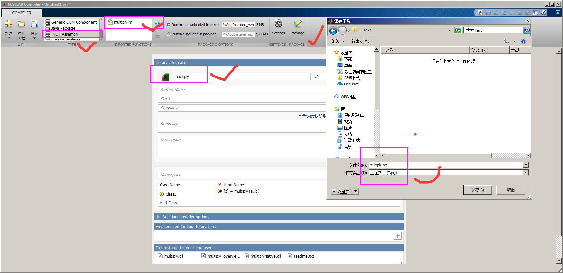Viewport: 563px width, 273px height.
Task: Change view with view options icon
Action: 507,41
